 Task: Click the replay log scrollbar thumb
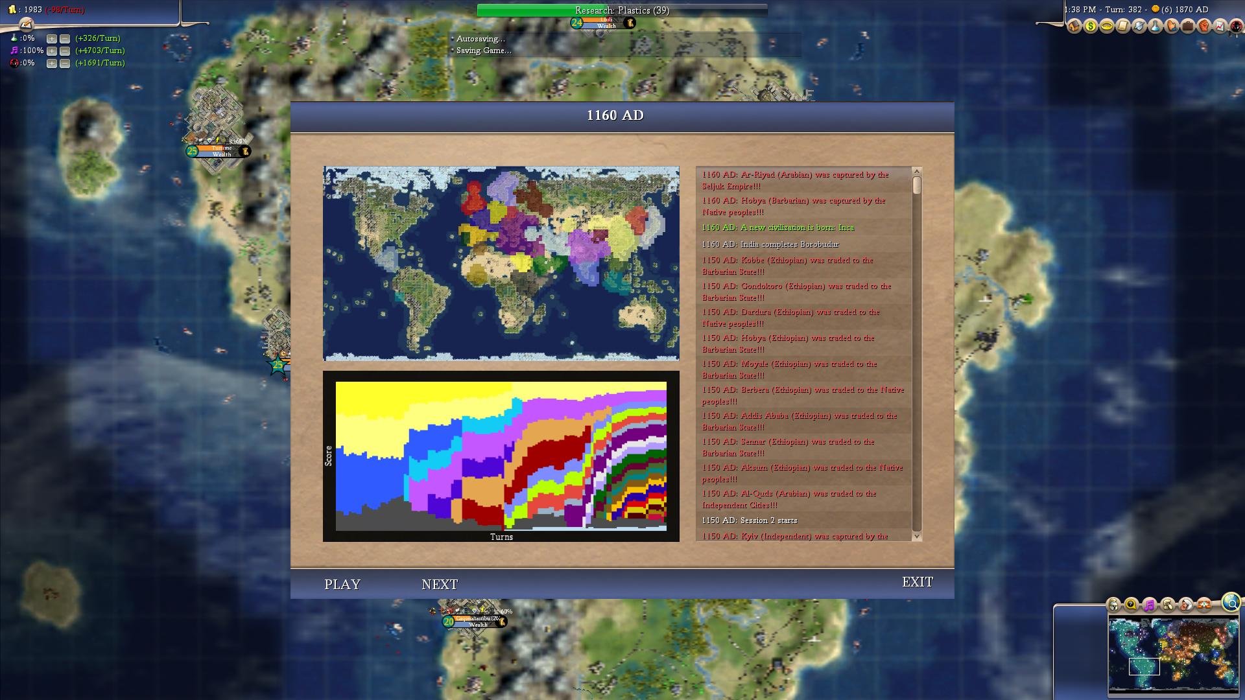(916, 185)
